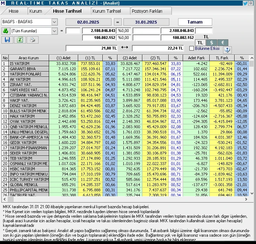Image resolution: width=256 pixels, height=244 pixels.
Task: Sort by the Adet Fark column header
Action: click(196, 58)
